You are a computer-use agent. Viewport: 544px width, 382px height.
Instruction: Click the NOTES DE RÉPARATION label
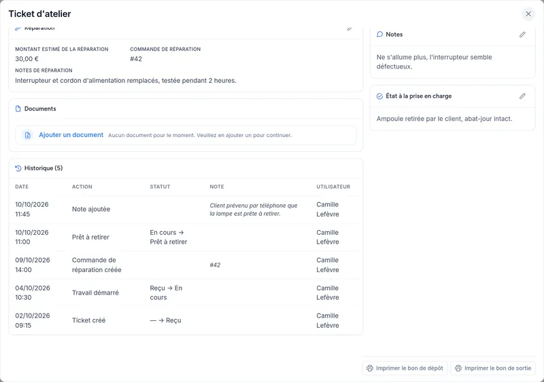click(44, 71)
